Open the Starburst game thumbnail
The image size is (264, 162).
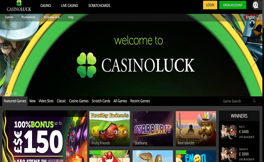point(153,129)
